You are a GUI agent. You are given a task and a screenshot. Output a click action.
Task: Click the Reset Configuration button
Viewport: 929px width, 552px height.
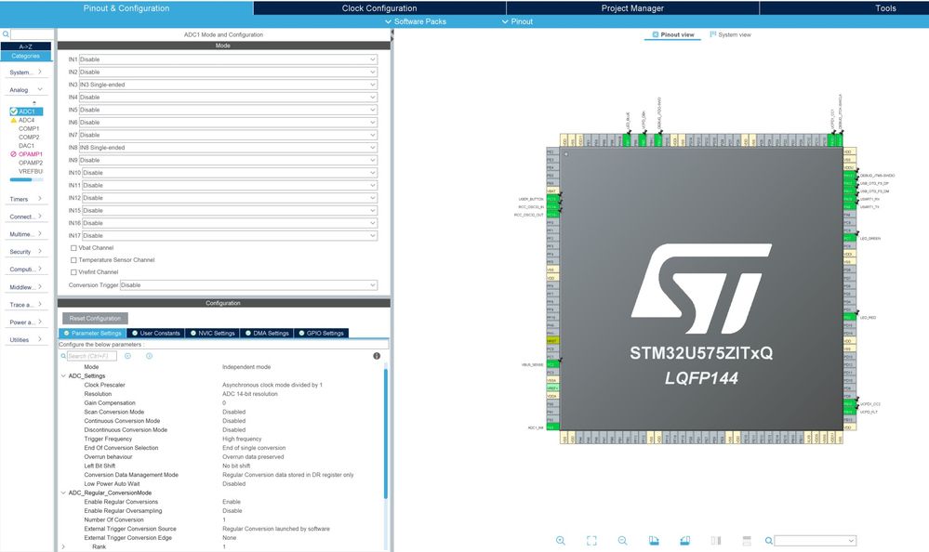(95, 319)
